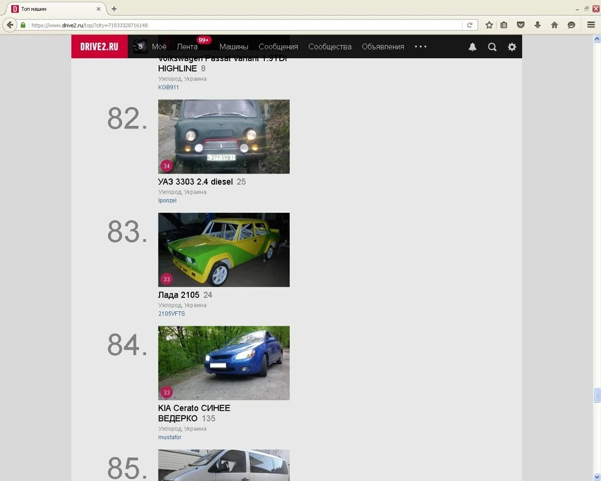601x481 pixels.
Task: Click the 33 badge on KIA photo
Action: point(167,393)
